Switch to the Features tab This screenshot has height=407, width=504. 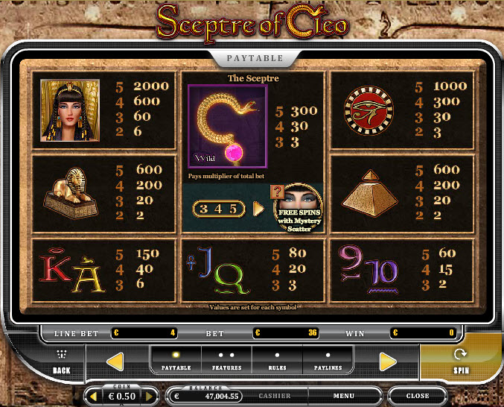[x=226, y=360]
